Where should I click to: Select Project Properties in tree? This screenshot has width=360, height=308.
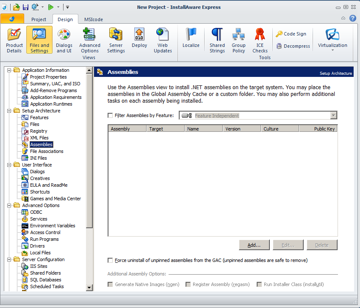point(48,77)
